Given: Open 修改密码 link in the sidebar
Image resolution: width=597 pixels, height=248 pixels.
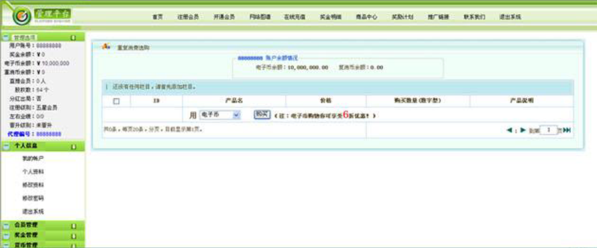Looking at the screenshot, I should (33, 198).
